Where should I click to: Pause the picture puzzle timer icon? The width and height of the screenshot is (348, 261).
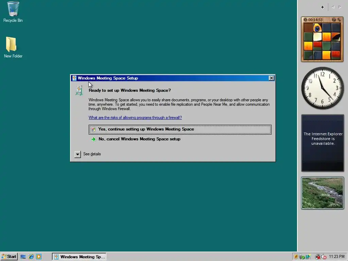pos(306,20)
